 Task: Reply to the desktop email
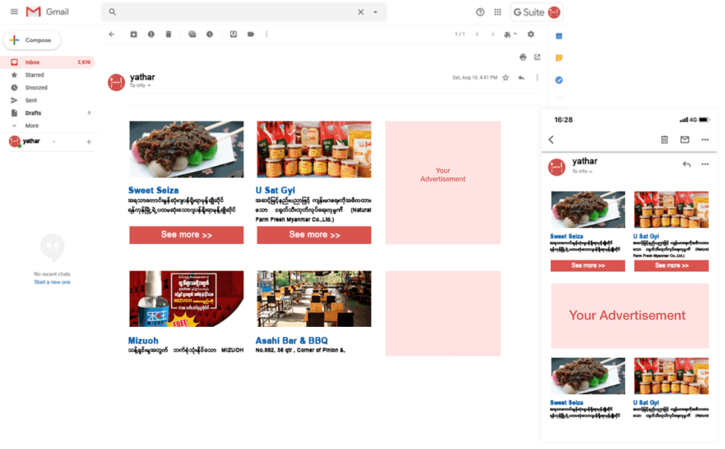tap(521, 78)
